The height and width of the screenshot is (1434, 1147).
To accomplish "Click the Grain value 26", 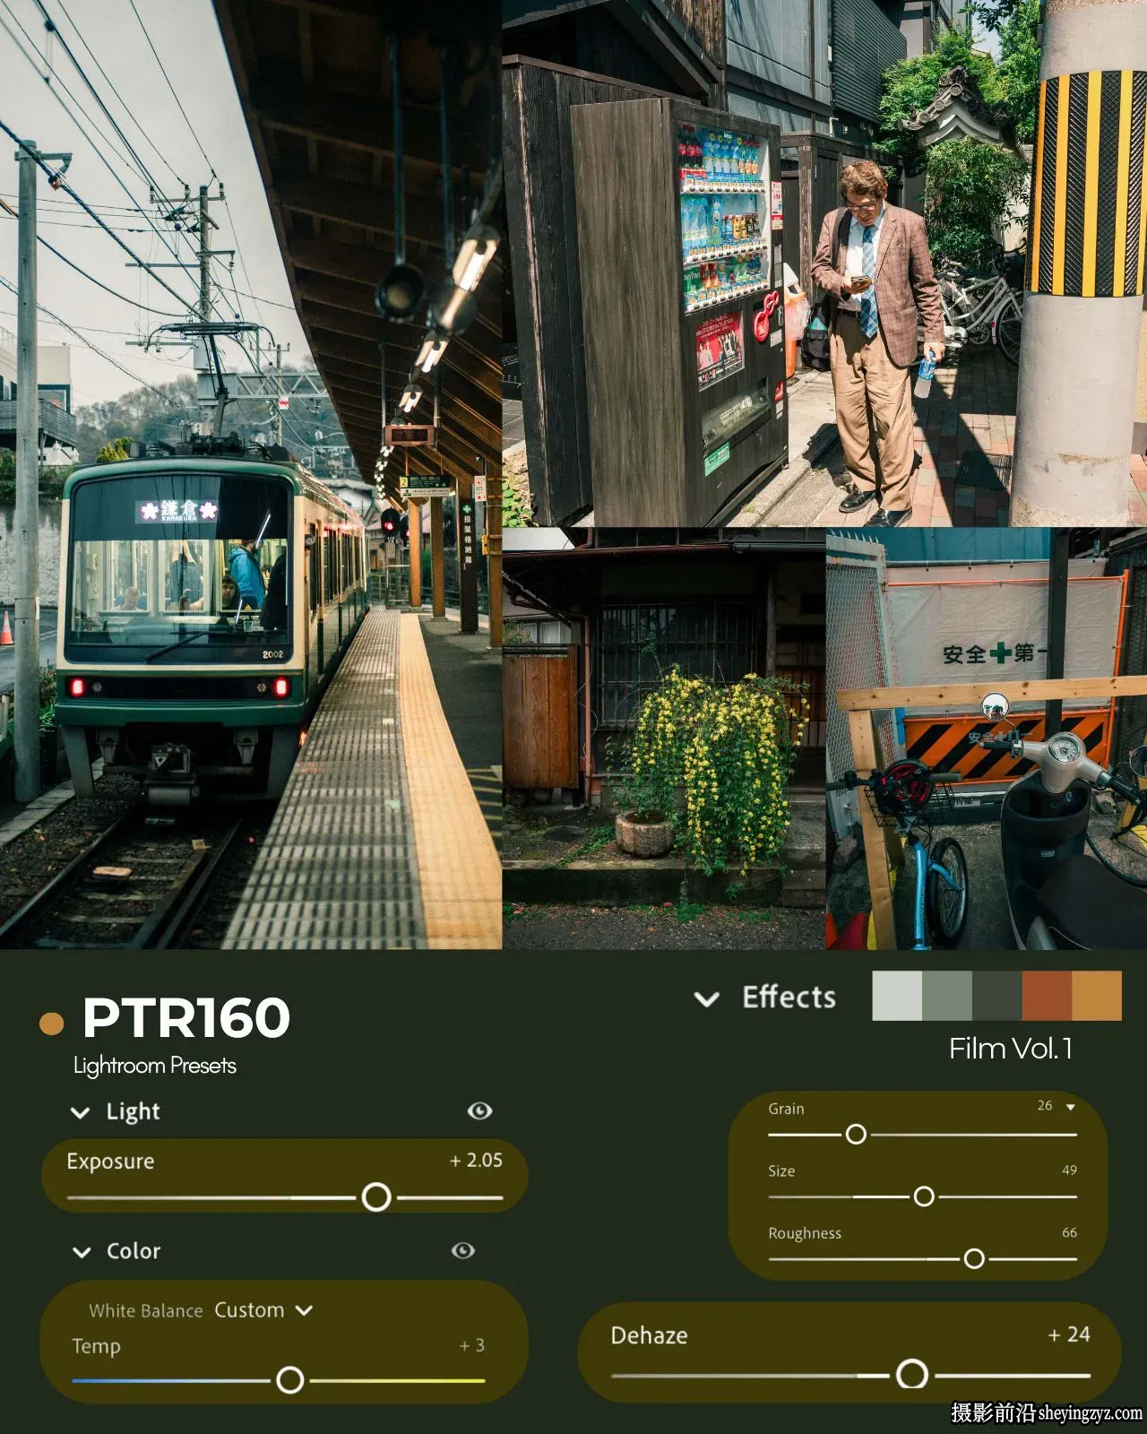I will coord(1045,1106).
